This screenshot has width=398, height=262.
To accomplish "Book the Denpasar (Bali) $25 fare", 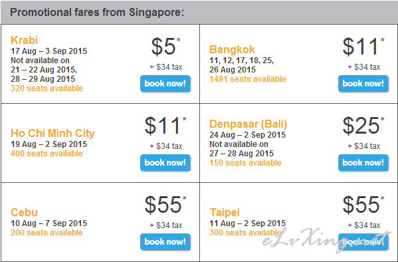I will pyautogui.click(x=363, y=163).
